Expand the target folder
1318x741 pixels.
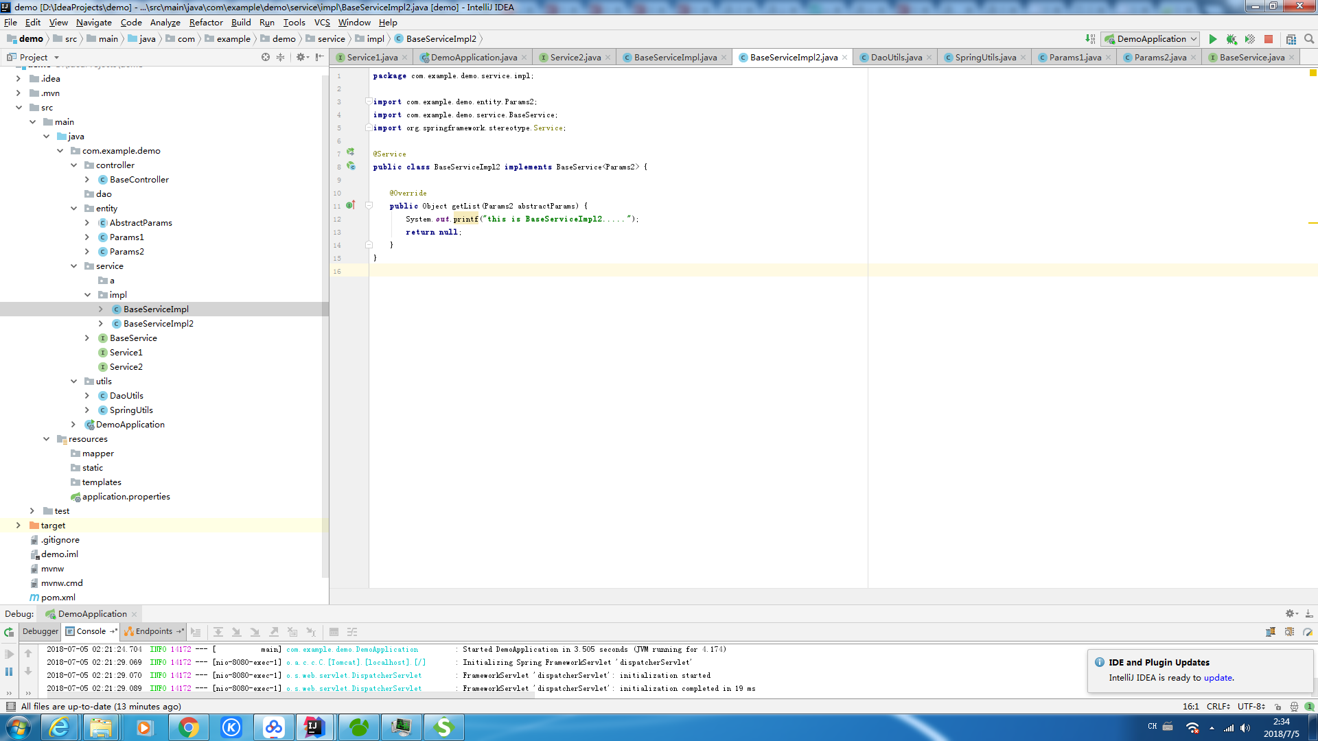(19, 525)
